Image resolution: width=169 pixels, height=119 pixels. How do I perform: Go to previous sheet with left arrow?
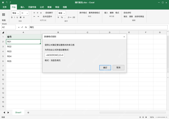4,112
